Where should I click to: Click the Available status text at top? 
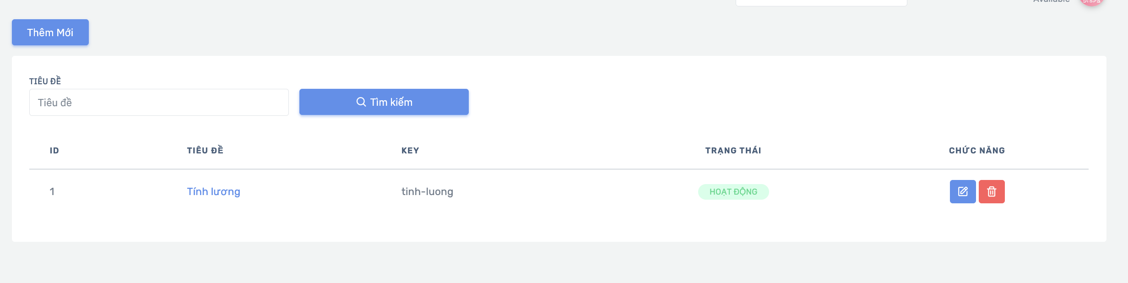tap(1051, 1)
